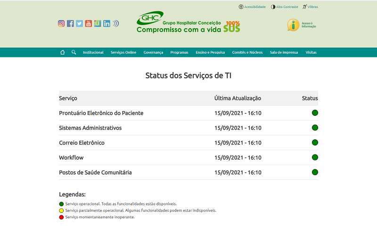The image size is (377, 234).
Task: Go to home via house icon
Action: click(x=62, y=52)
